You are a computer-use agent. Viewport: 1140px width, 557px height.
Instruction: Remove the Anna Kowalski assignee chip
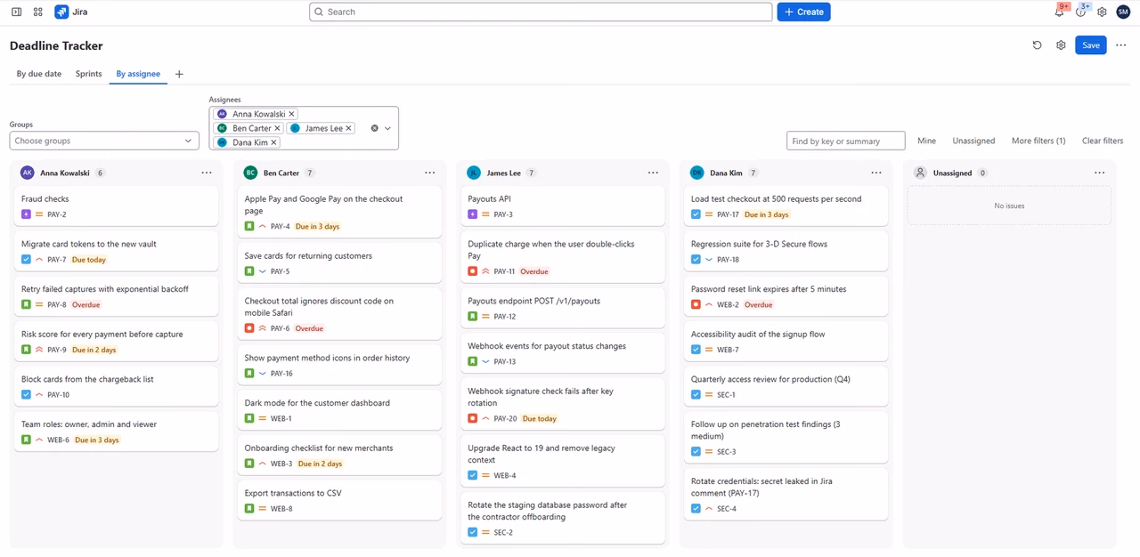[x=292, y=114]
